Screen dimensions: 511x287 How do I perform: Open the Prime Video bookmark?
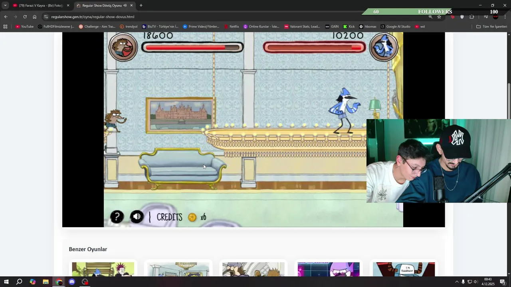point(201,27)
